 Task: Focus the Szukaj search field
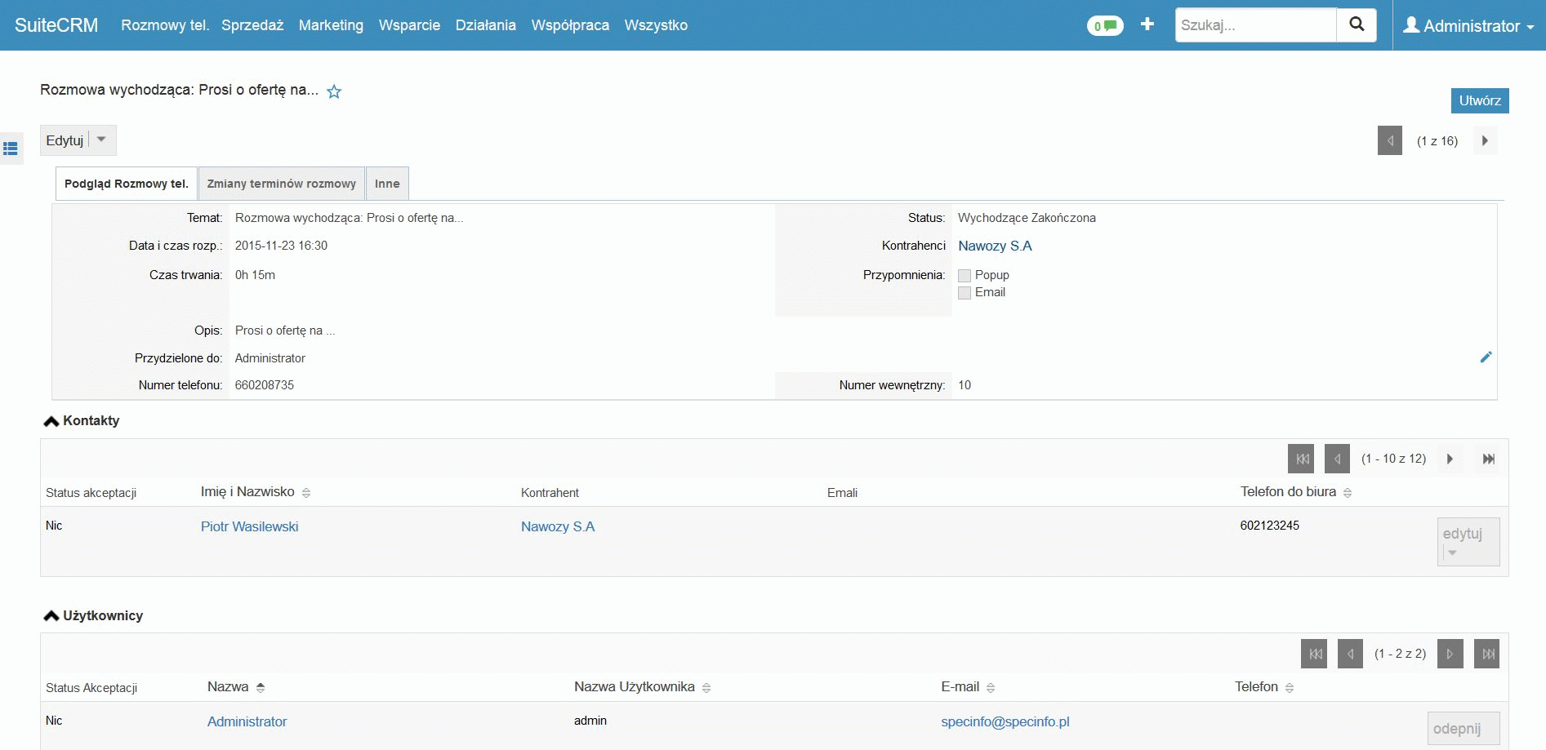(1255, 25)
